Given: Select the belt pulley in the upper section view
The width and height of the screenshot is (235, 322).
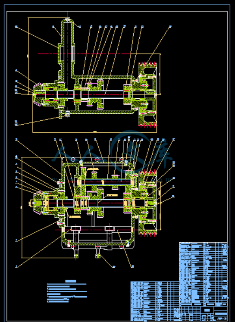Looking at the screenshot, I should click(x=148, y=94).
